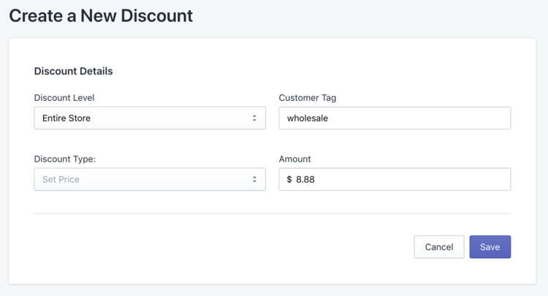Click the Discount Type up-down arrow icon

pyautogui.click(x=254, y=180)
